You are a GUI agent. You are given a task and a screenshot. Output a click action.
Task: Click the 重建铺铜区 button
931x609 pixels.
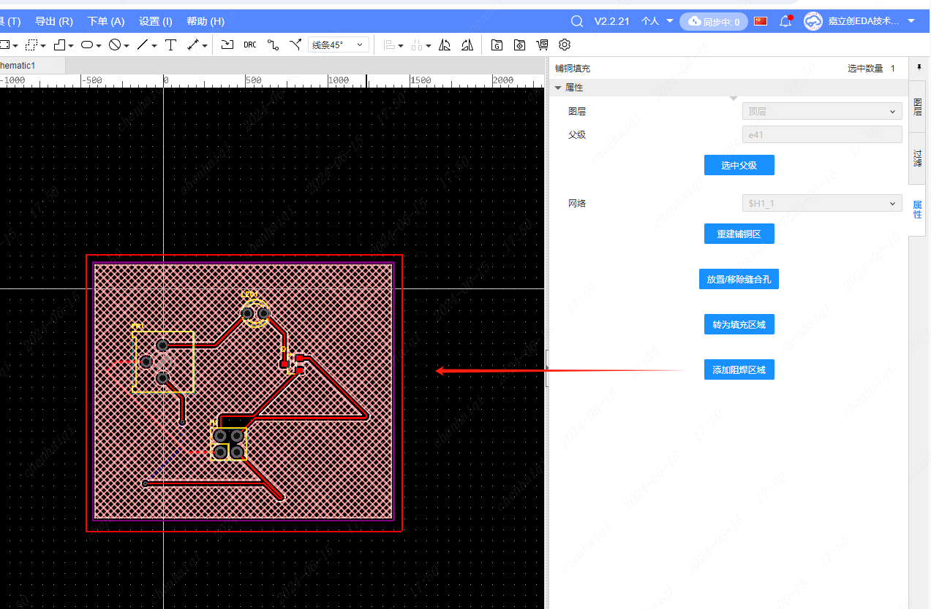pyautogui.click(x=739, y=234)
